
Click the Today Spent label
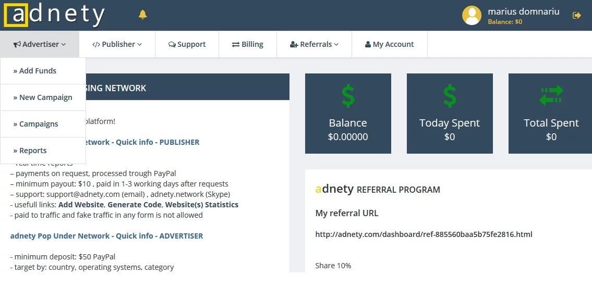point(449,123)
